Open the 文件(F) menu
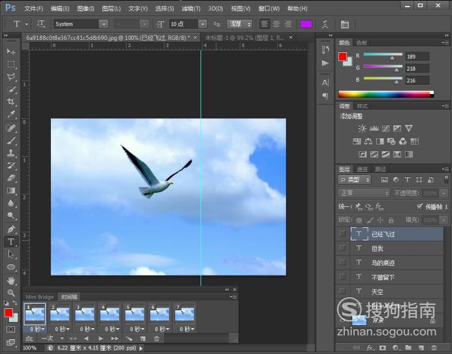452x354 pixels. pos(33,8)
